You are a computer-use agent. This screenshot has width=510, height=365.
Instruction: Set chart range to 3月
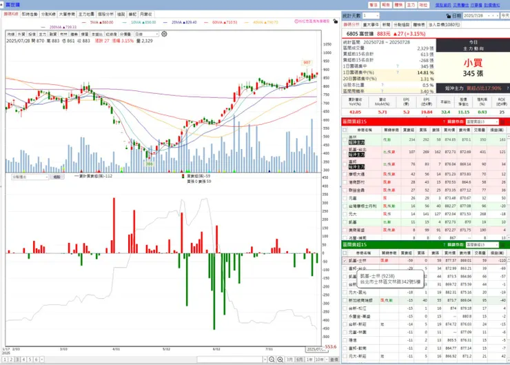pos(289,359)
